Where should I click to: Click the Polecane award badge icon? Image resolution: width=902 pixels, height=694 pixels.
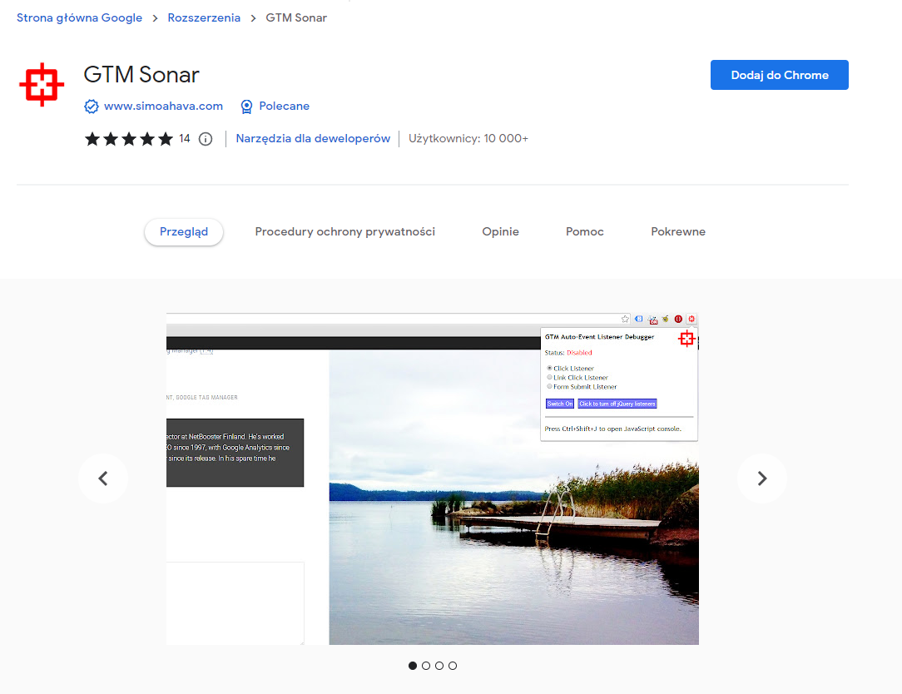point(246,107)
